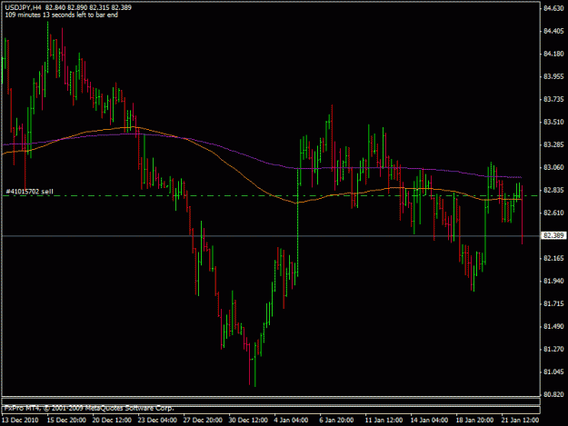This screenshot has height=426, width=568.
Task: Click the #41015702 sell order label
Action: click(30, 191)
